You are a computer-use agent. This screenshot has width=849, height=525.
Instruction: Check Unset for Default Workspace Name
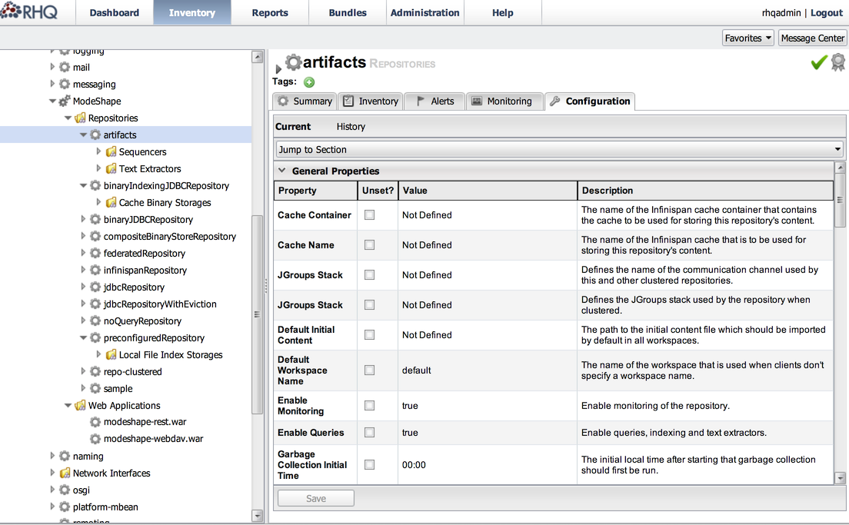pyautogui.click(x=369, y=370)
